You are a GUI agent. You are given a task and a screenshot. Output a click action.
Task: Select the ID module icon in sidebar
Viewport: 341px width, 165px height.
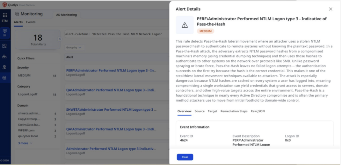click(x=4, y=33)
